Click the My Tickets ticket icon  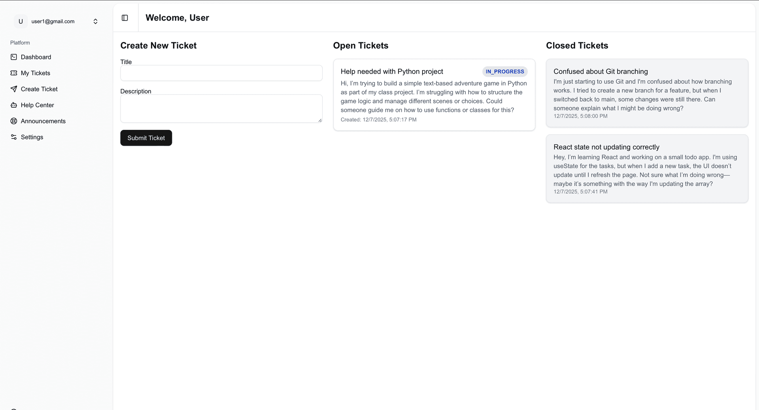click(x=13, y=73)
